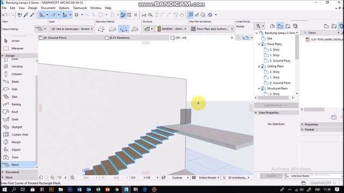Open Microsoft Edge from the taskbar

tap(145, 189)
